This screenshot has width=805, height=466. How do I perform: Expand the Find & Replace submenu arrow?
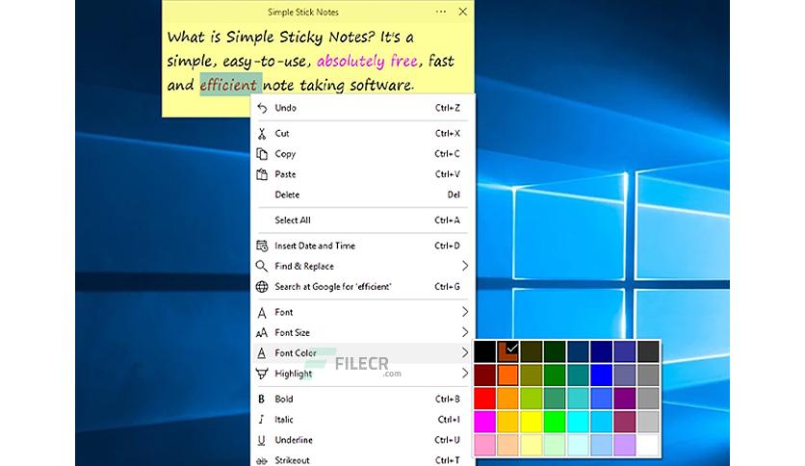[465, 266]
